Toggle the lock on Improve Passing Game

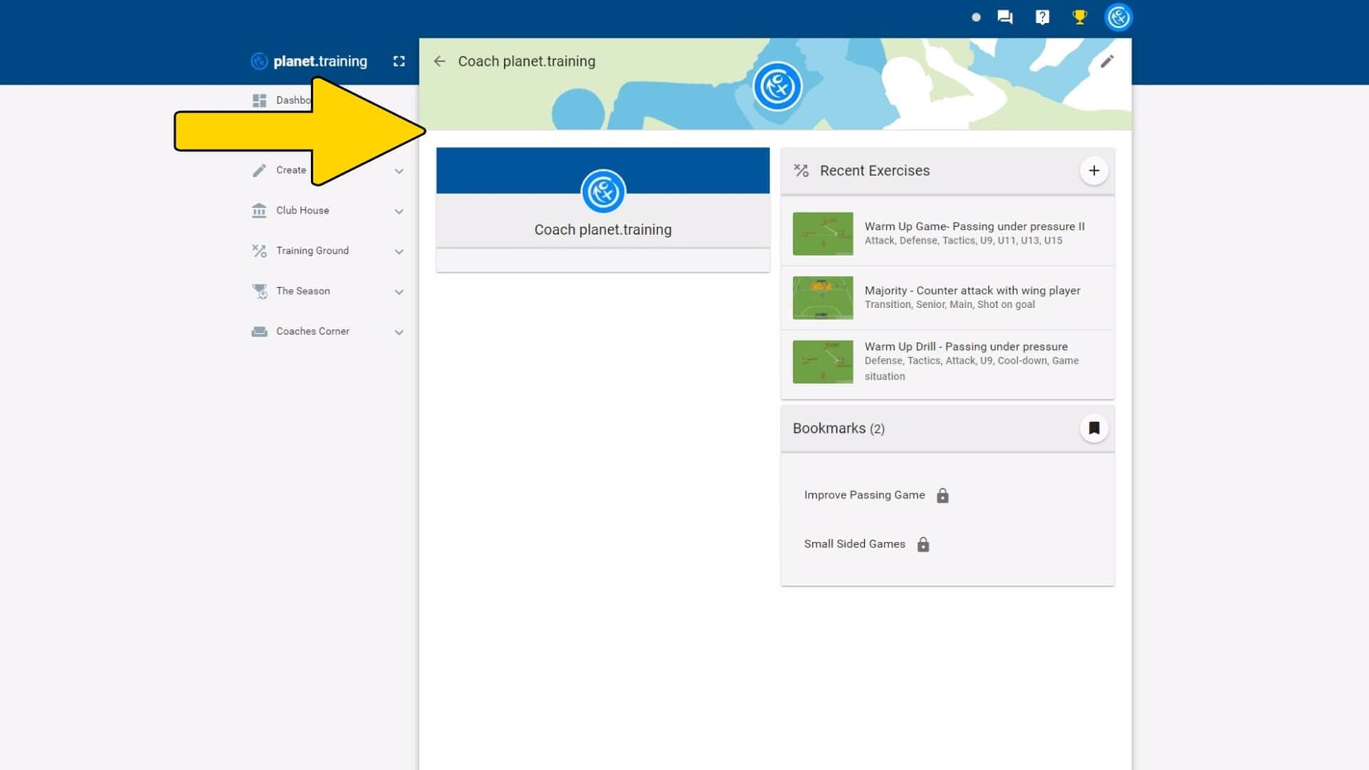(943, 495)
